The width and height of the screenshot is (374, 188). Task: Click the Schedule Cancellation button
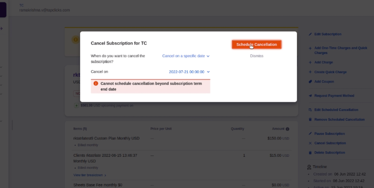click(x=256, y=44)
